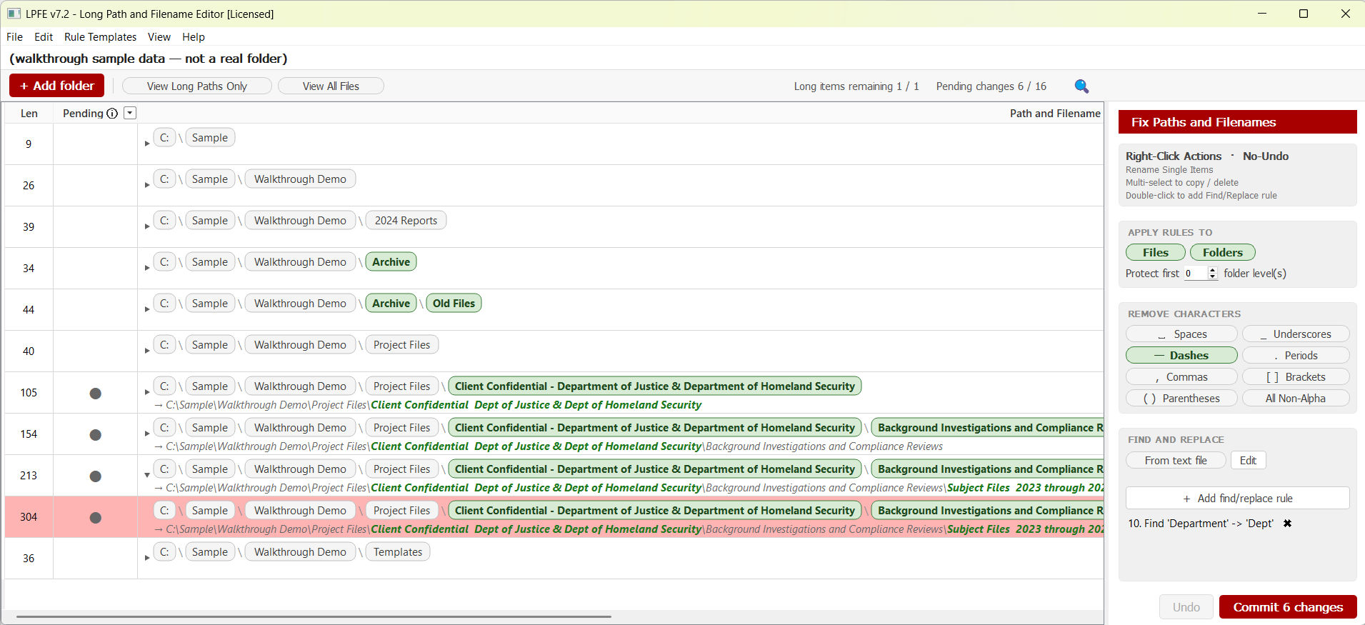The height and width of the screenshot is (625, 1365).
Task: Disable Dashes character removal
Action: (1181, 356)
